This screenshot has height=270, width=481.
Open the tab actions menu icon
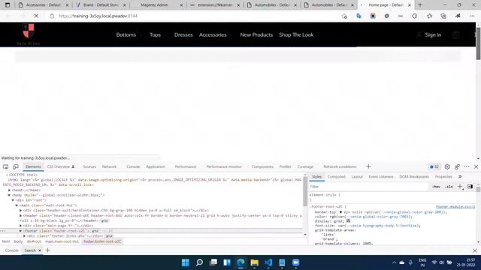click(8, 5)
